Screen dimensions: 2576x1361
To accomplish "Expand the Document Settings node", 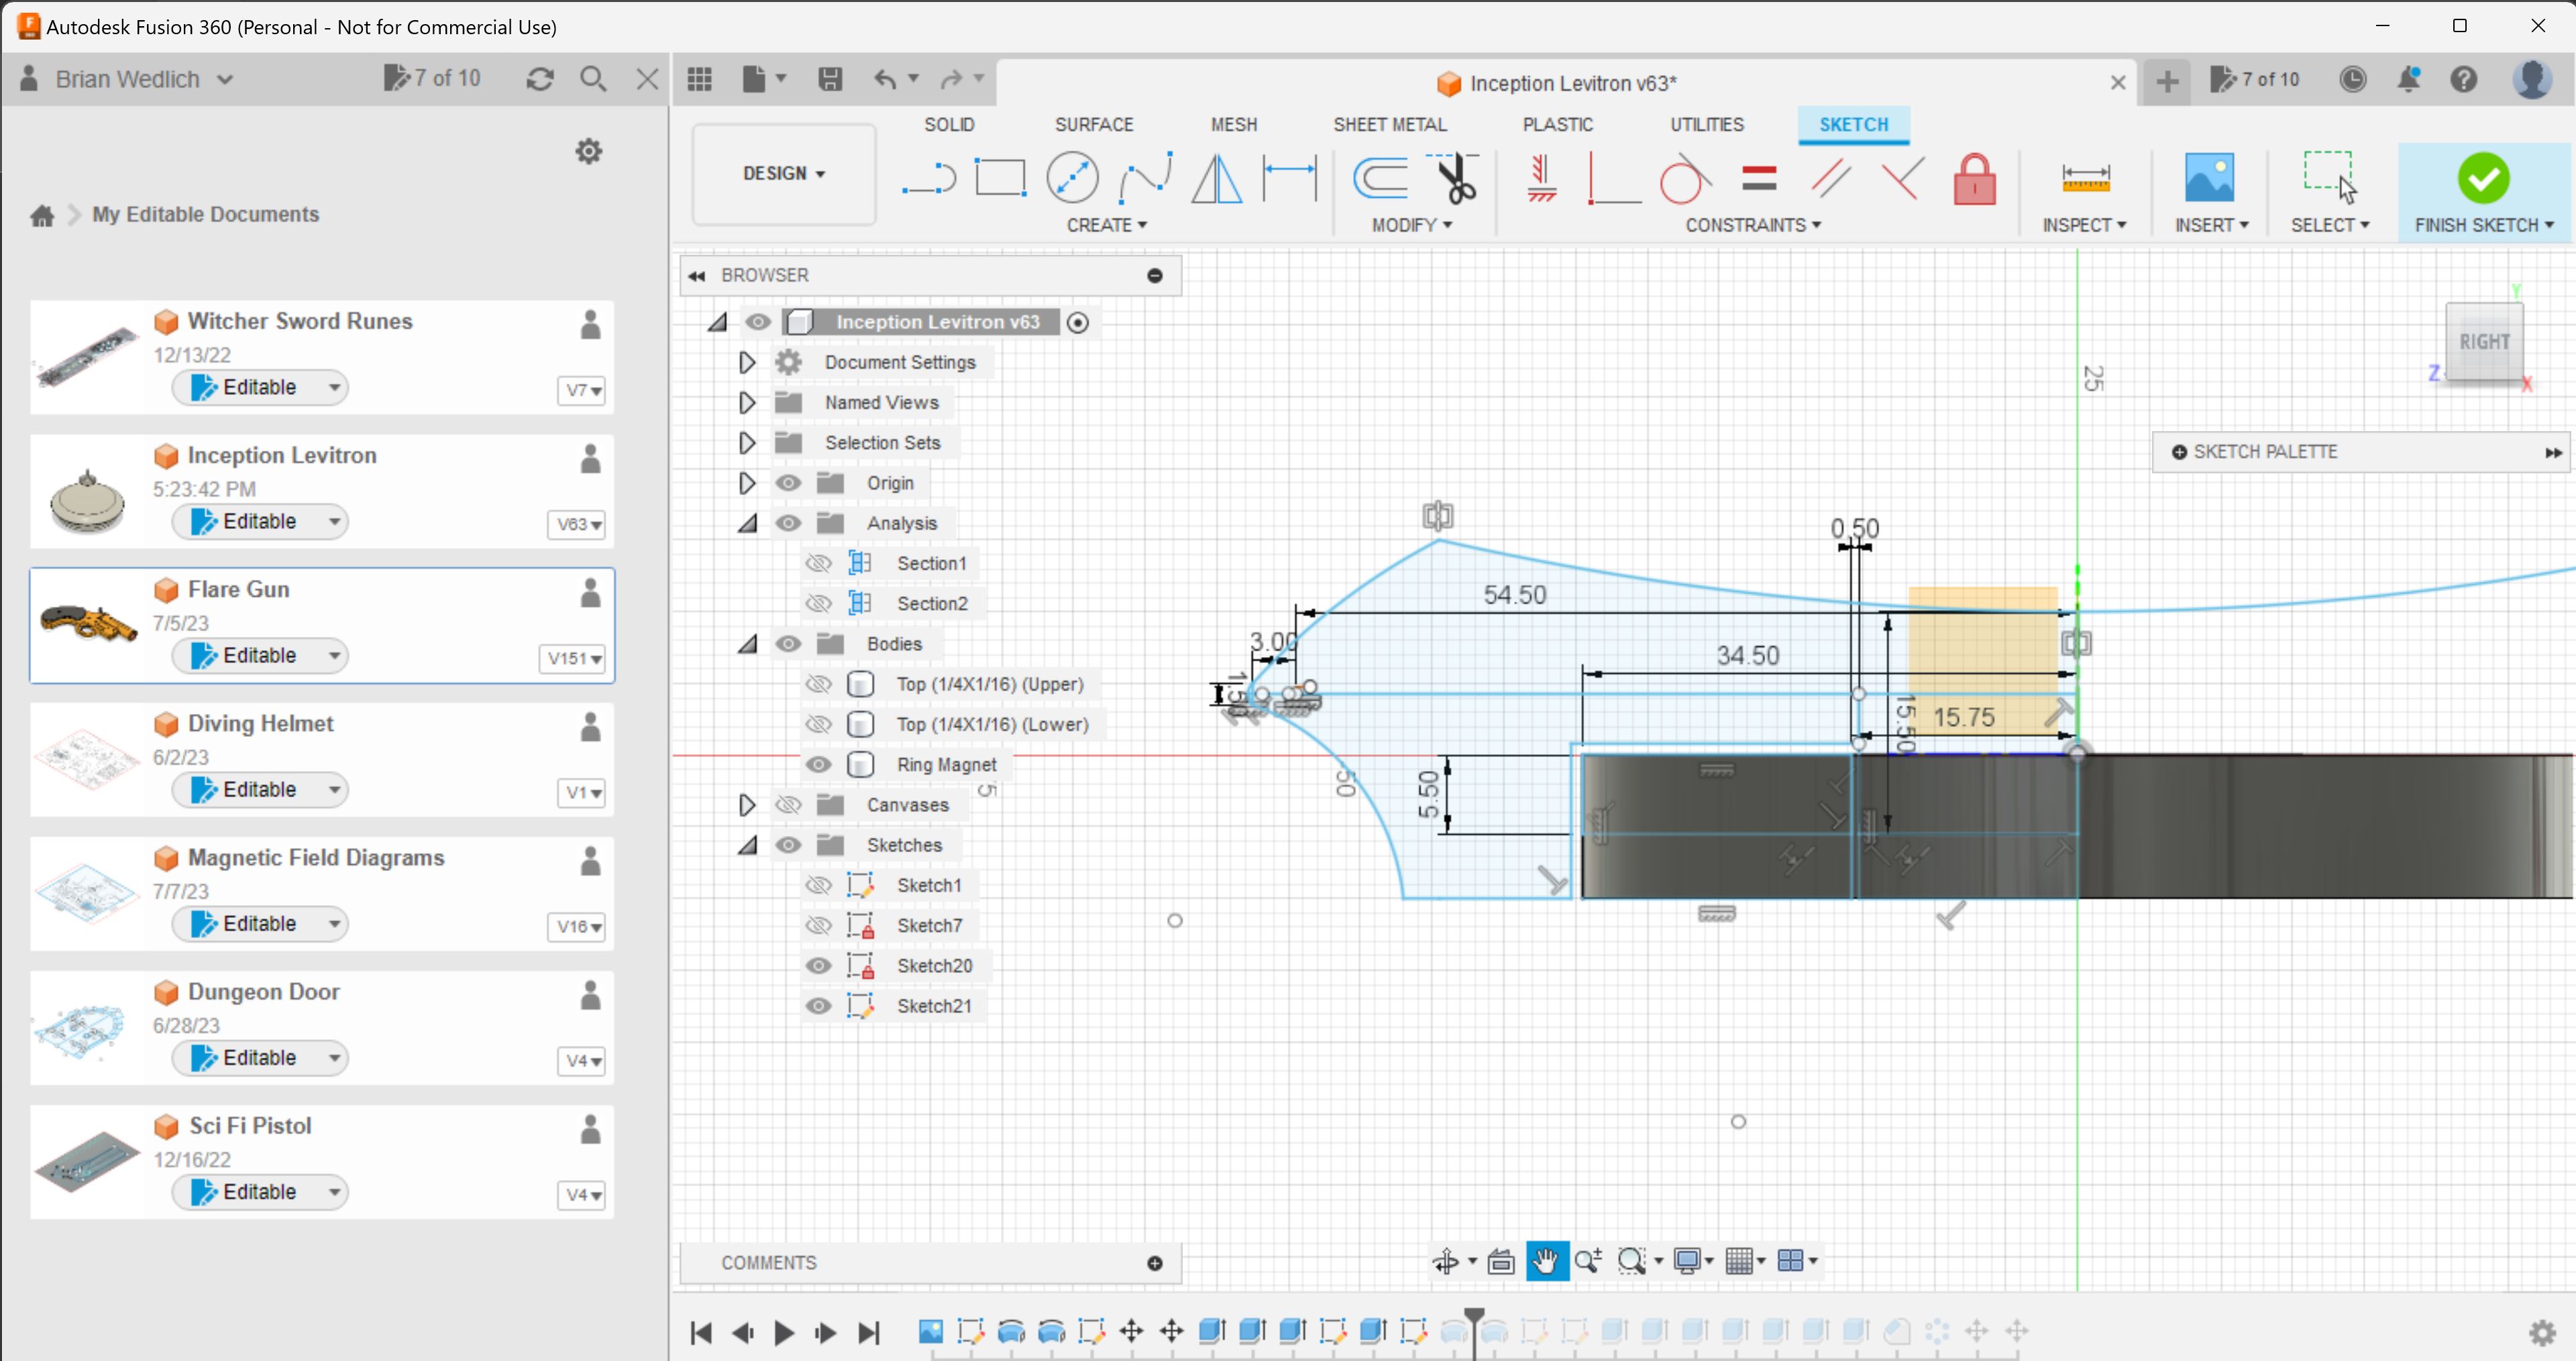I will [x=746, y=362].
